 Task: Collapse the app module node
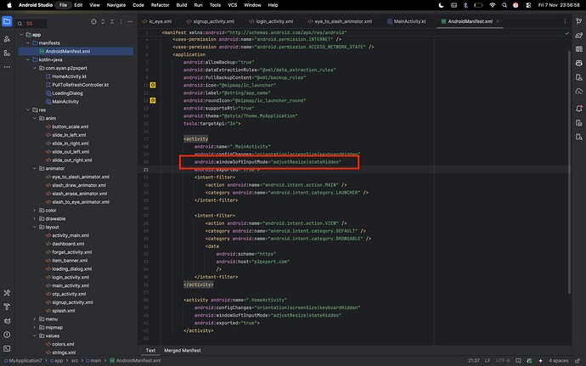coord(21,35)
